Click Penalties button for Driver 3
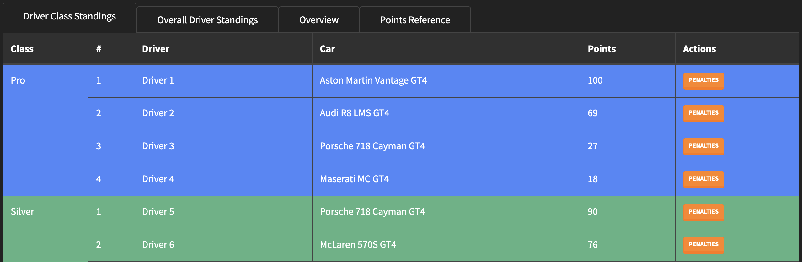This screenshot has height=262, width=802. click(x=703, y=146)
